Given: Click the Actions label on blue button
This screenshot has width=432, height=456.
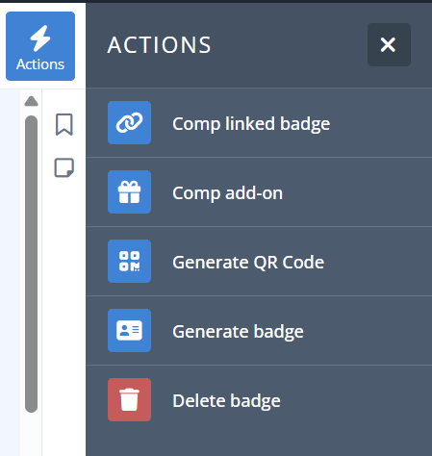Looking at the screenshot, I should click(40, 64).
